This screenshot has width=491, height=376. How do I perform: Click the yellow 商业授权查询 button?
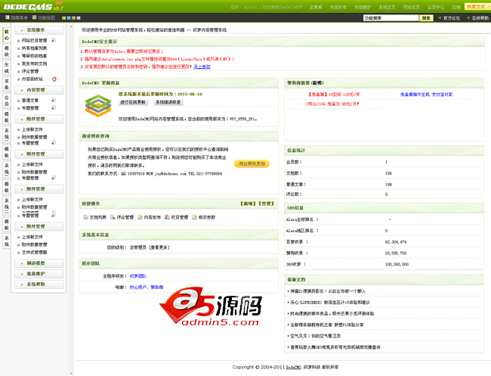click(252, 163)
